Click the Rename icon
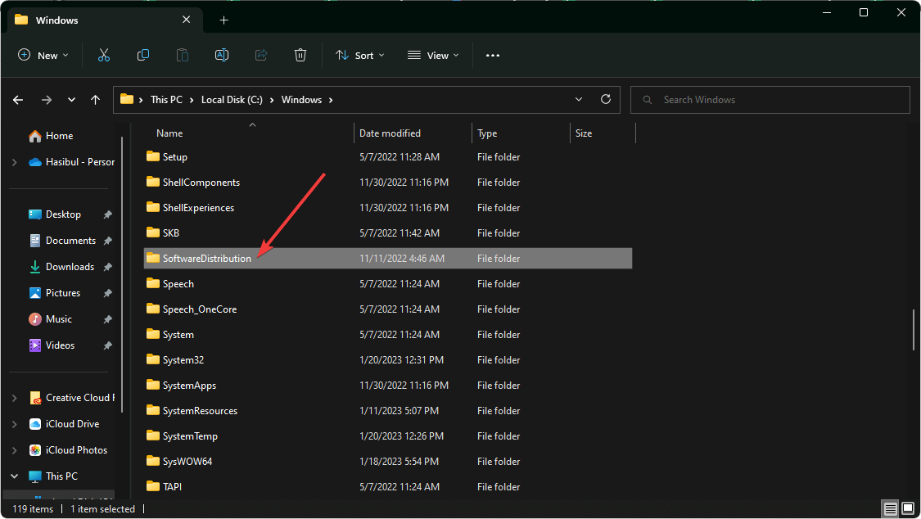Screen dimensions: 921x519 pyautogui.click(x=221, y=55)
